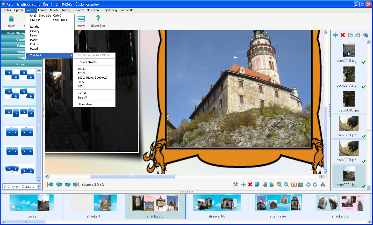Image resolution: width=373 pixels, height=225 pixels.
Task: Move page right with the orange-arrow page icon
Action: pyautogui.click(x=271, y=184)
